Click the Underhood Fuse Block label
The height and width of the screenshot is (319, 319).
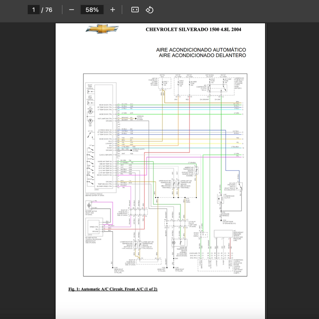(x=239, y=83)
